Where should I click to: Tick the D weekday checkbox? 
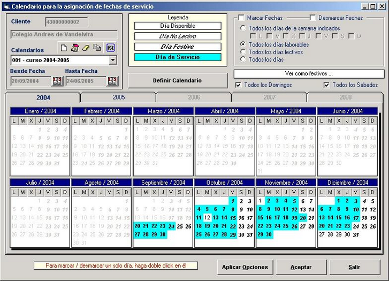pos(352,36)
